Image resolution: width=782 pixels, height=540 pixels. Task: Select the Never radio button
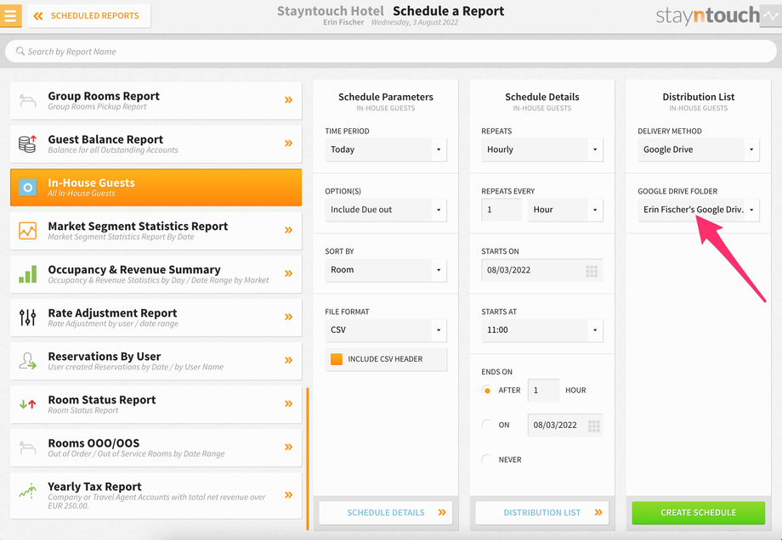tap(487, 459)
